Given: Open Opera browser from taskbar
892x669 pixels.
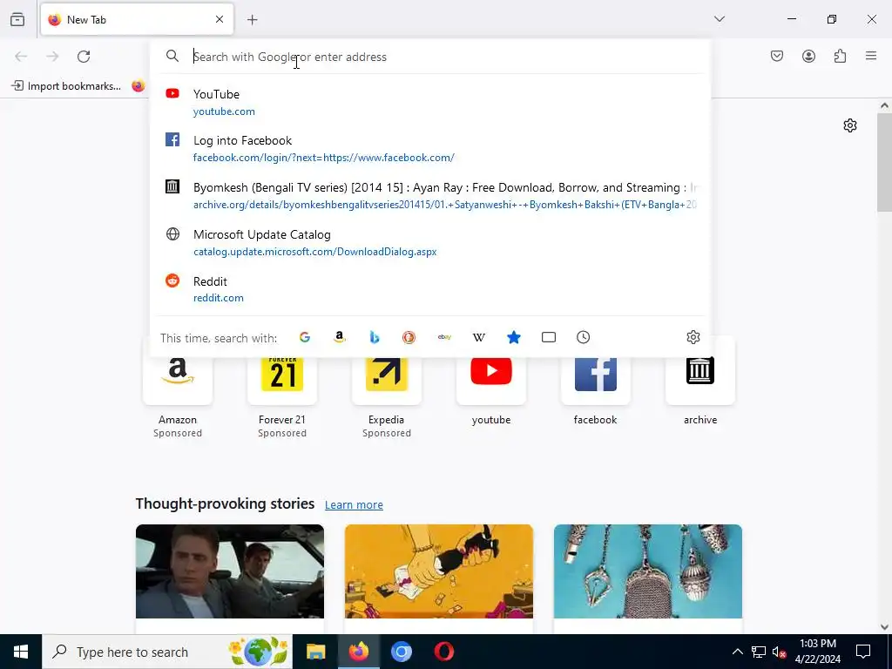Looking at the screenshot, I should 444,652.
